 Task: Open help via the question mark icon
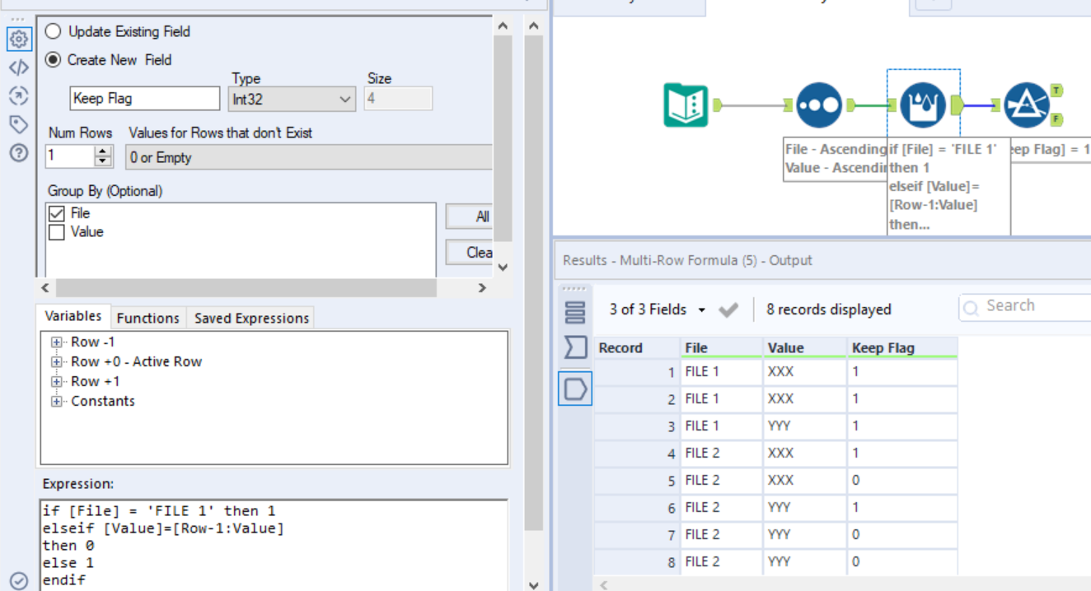pos(18,152)
